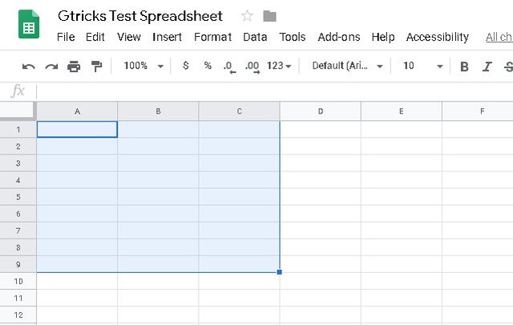513x325 pixels.
Task: Format selection as percent
Action: 208,66
